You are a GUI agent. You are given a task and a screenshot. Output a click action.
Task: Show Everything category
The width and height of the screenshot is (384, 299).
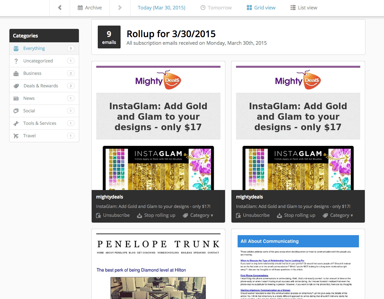pyautogui.click(x=34, y=48)
